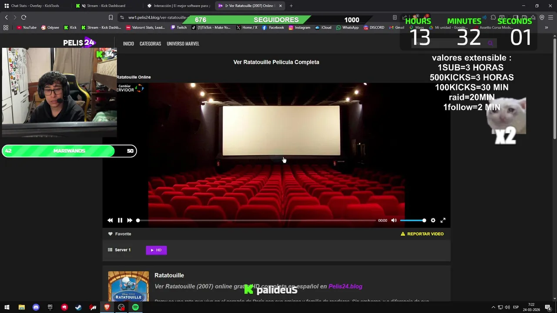Enter fullscreen mode in the player
This screenshot has width=557, height=313.
click(443, 220)
